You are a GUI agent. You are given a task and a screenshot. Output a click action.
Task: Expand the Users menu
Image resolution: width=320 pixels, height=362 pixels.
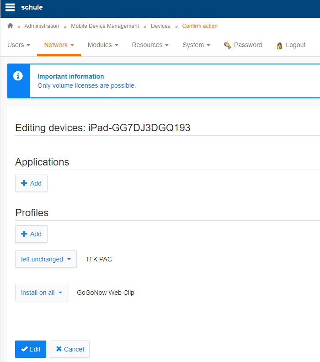pyautogui.click(x=19, y=45)
